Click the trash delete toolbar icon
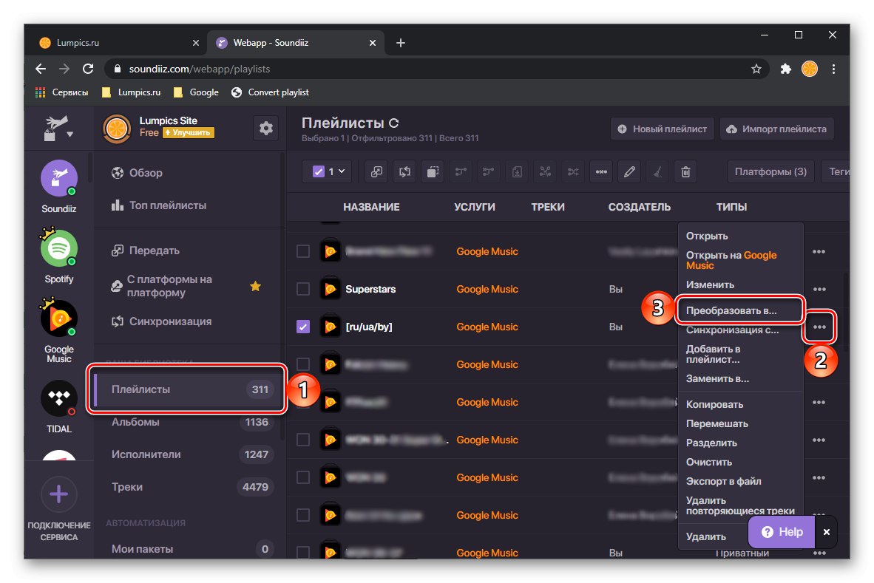Viewport: 874px width, 583px height. click(685, 172)
